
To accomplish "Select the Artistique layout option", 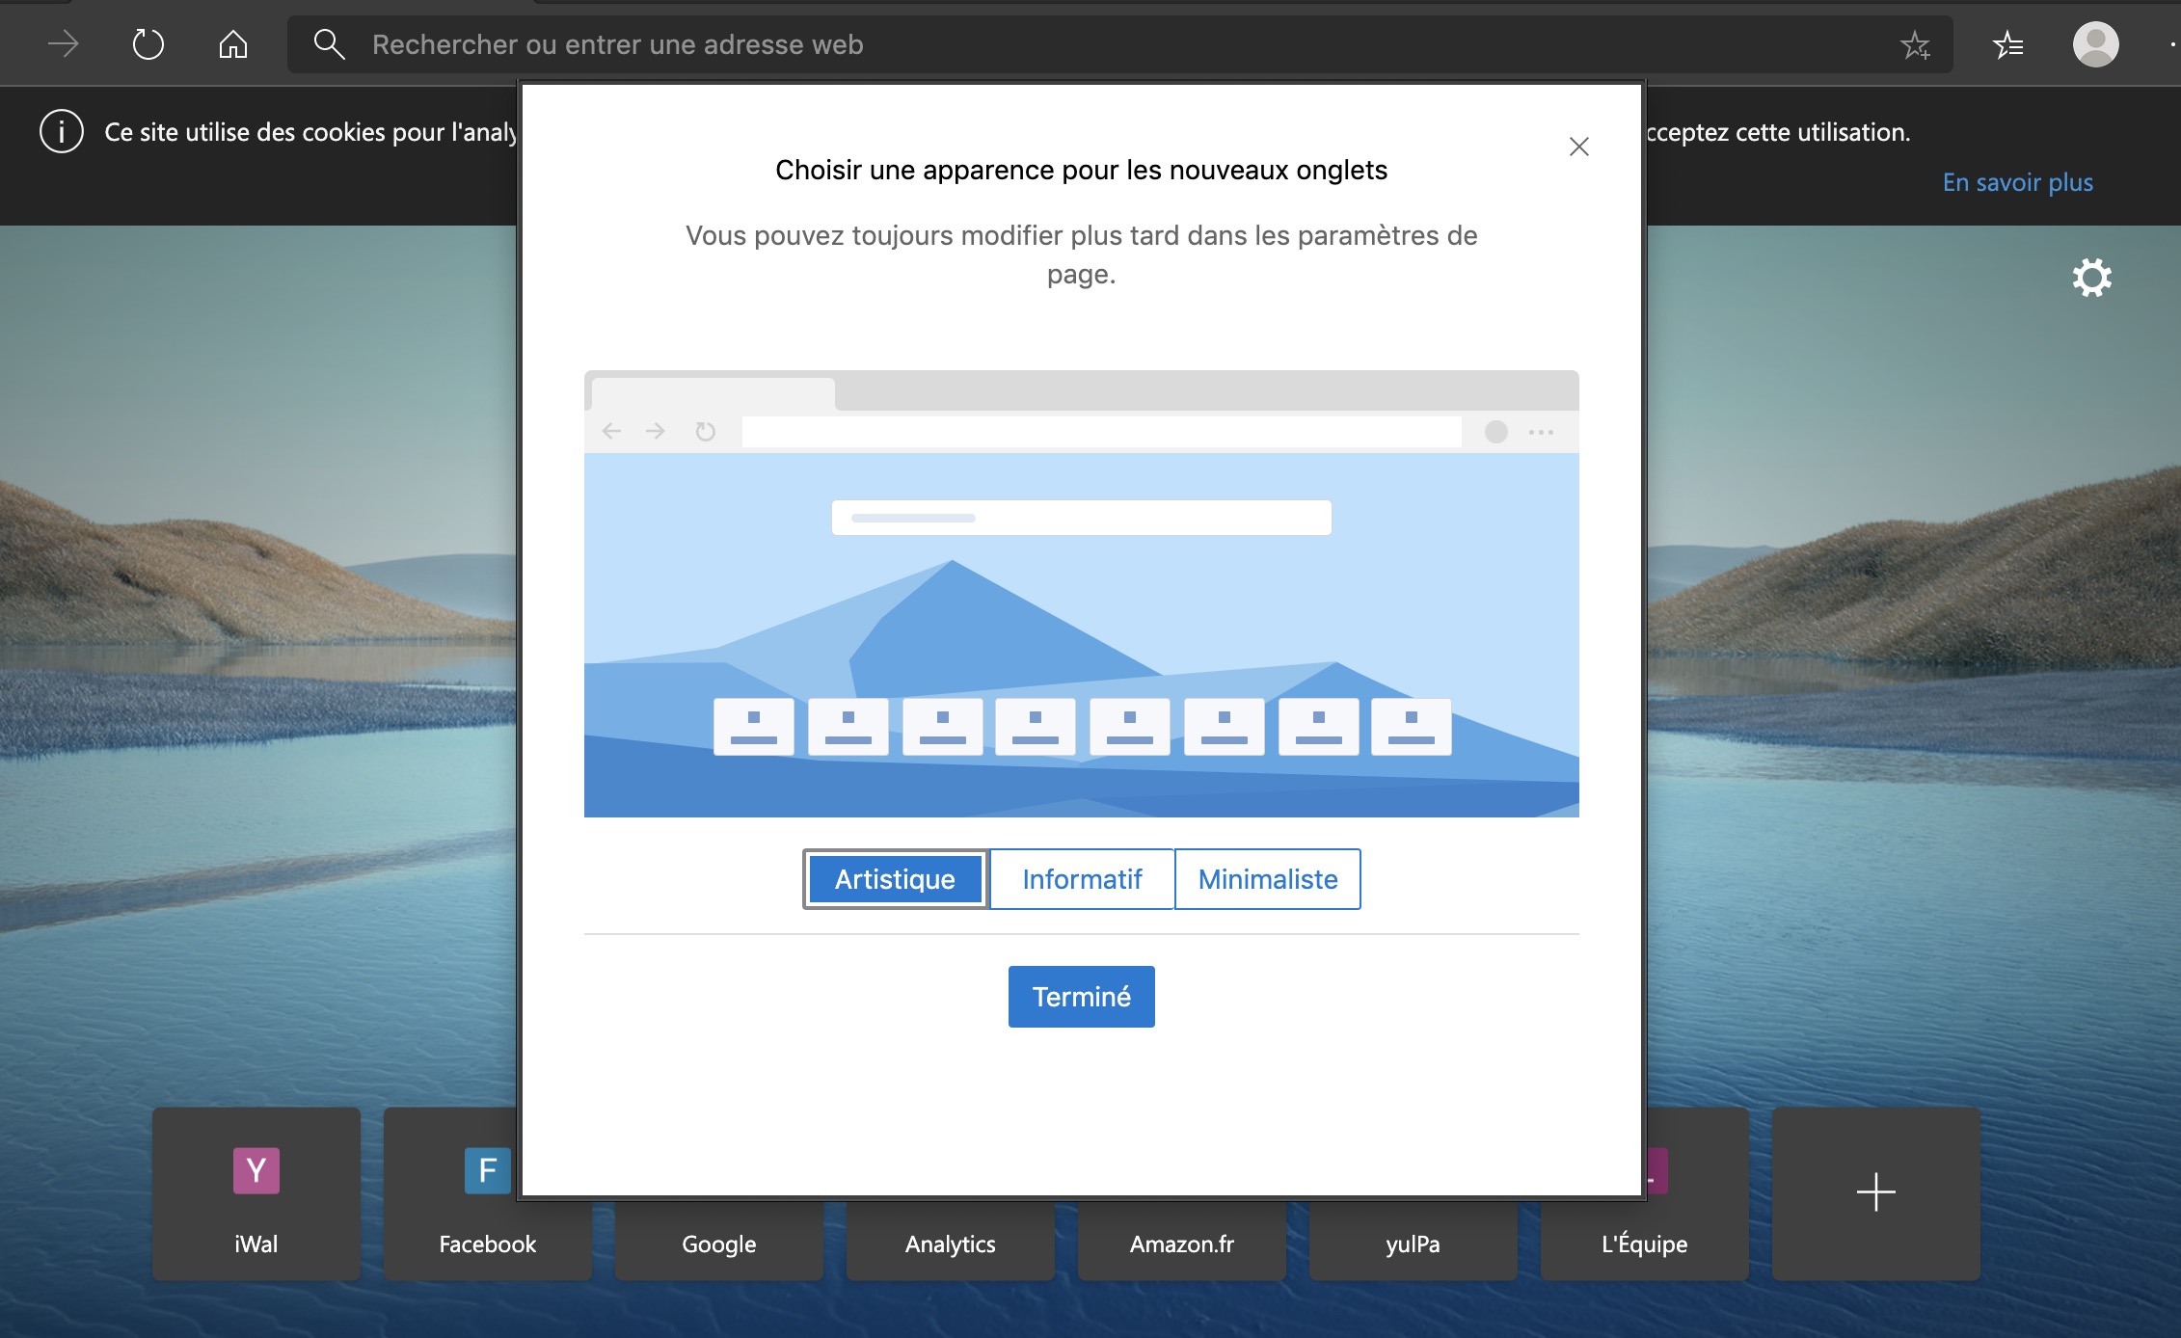I will click(895, 879).
